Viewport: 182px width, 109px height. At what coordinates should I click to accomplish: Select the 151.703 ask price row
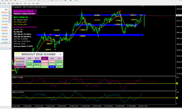pyautogui.click(x=4, y=22)
